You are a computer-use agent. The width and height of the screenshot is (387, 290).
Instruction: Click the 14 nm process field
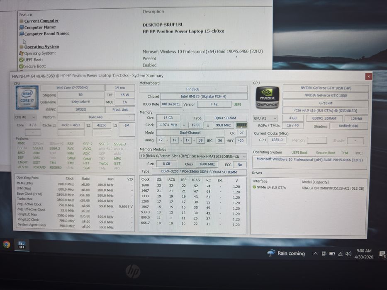coord(120,87)
